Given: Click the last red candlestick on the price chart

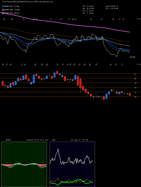Looking at the screenshot, I should tap(130, 94).
